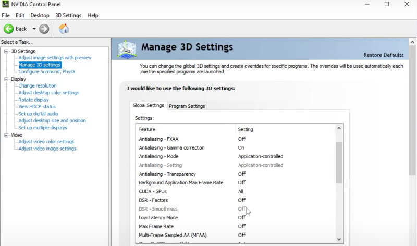Select the DSR - Factors row
The height and width of the screenshot is (246, 417).
coord(236,200)
